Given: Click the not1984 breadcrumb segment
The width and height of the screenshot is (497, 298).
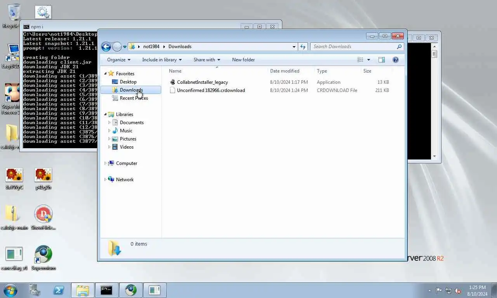Looking at the screenshot, I should [151, 47].
